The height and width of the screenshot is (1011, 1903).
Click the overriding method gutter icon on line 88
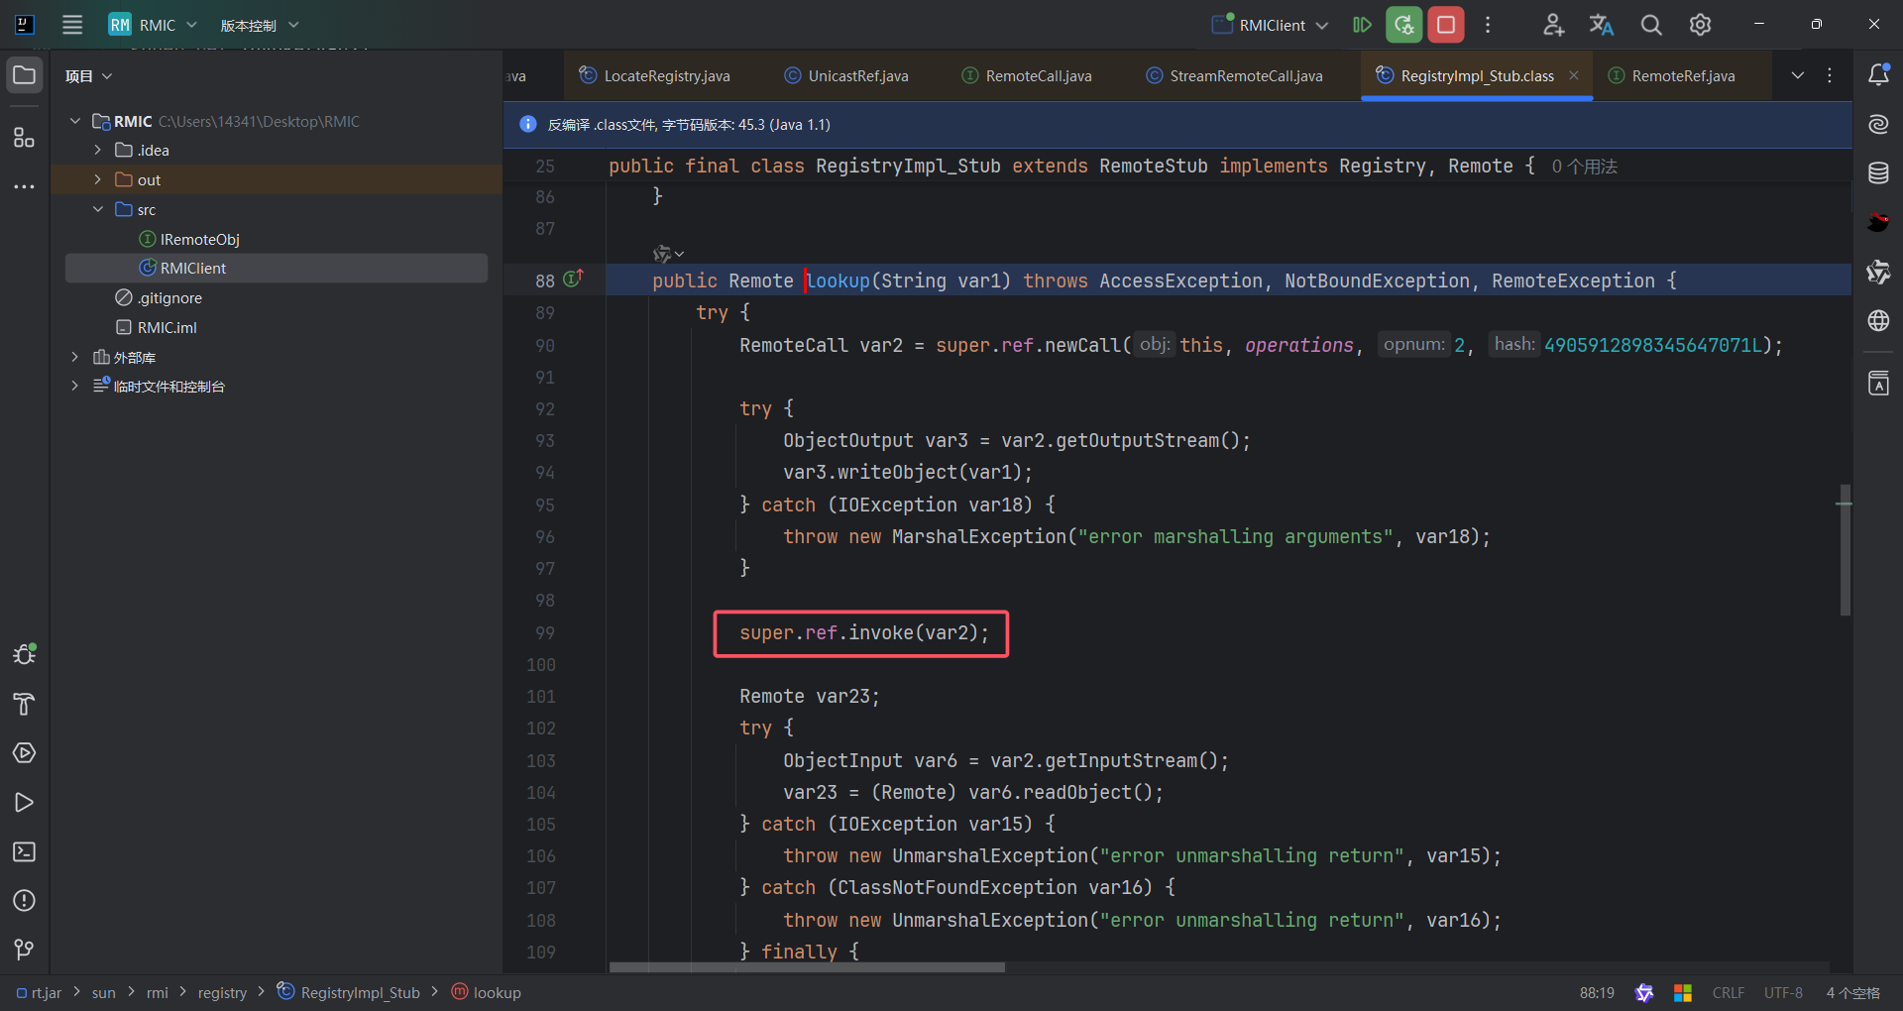tap(573, 280)
